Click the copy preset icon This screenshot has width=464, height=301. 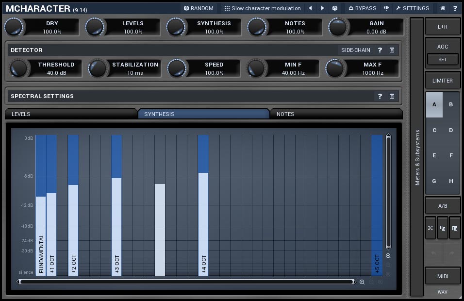coord(443,228)
